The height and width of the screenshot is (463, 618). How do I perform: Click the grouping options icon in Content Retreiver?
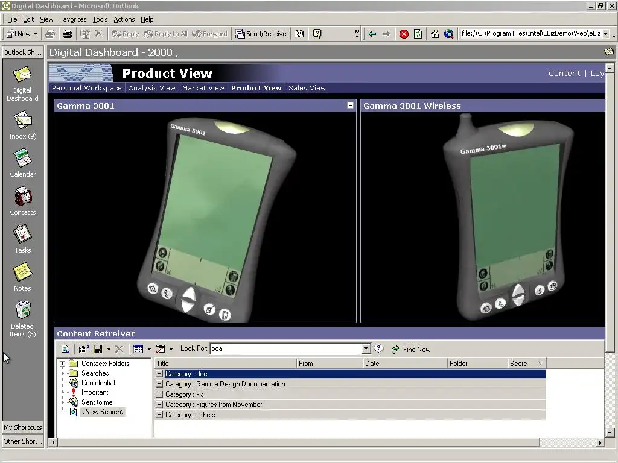pos(161,349)
